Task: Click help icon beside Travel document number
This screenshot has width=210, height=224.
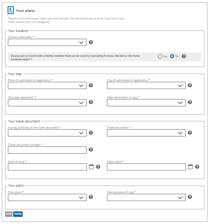Action: (x=91, y=150)
